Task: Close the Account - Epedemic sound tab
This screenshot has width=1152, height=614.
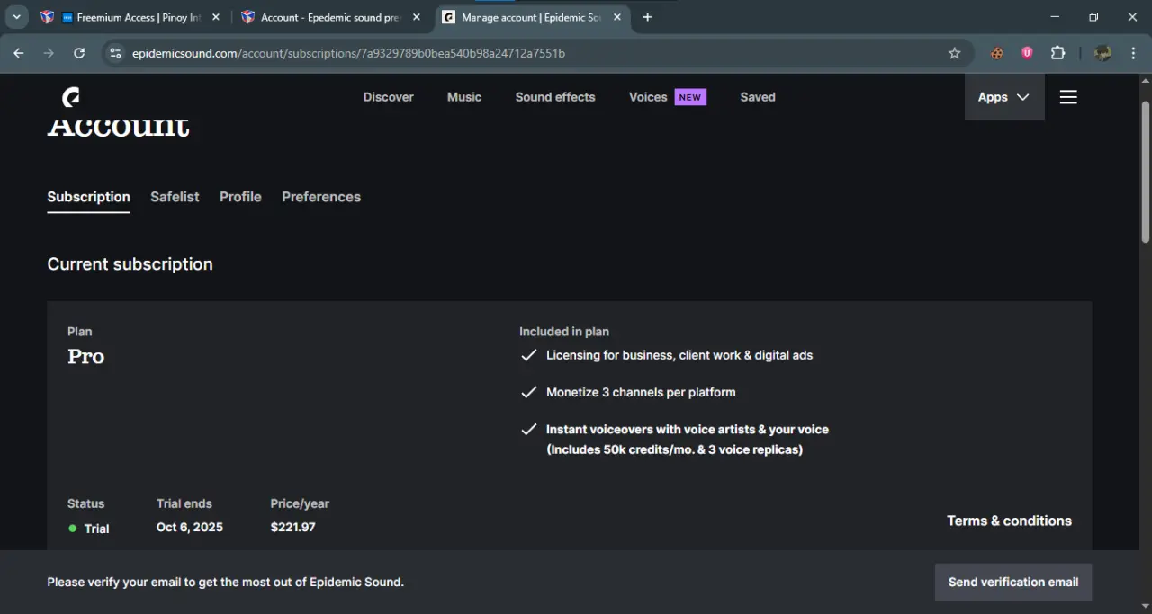Action: click(x=417, y=17)
